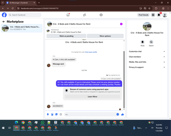
Task: Click the Message sent bubble
Action: click(x=58, y=64)
